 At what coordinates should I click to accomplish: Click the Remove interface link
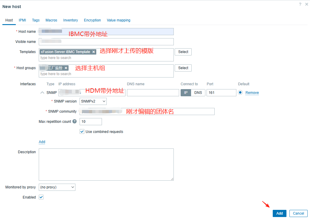[252, 93]
